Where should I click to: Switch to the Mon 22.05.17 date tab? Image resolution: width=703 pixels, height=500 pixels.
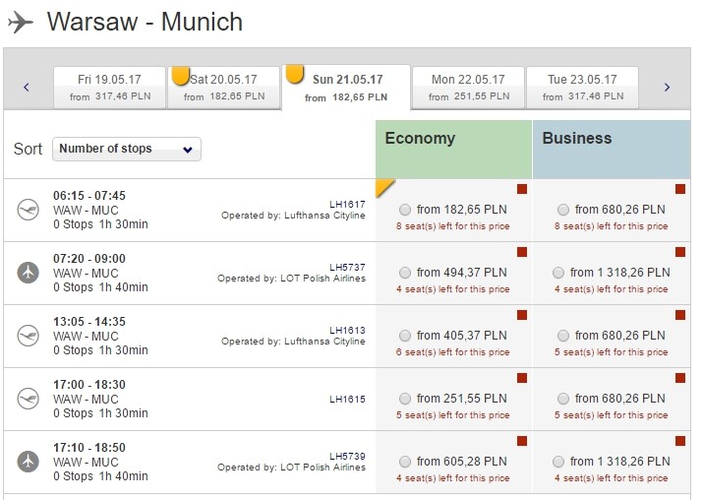(x=469, y=88)
